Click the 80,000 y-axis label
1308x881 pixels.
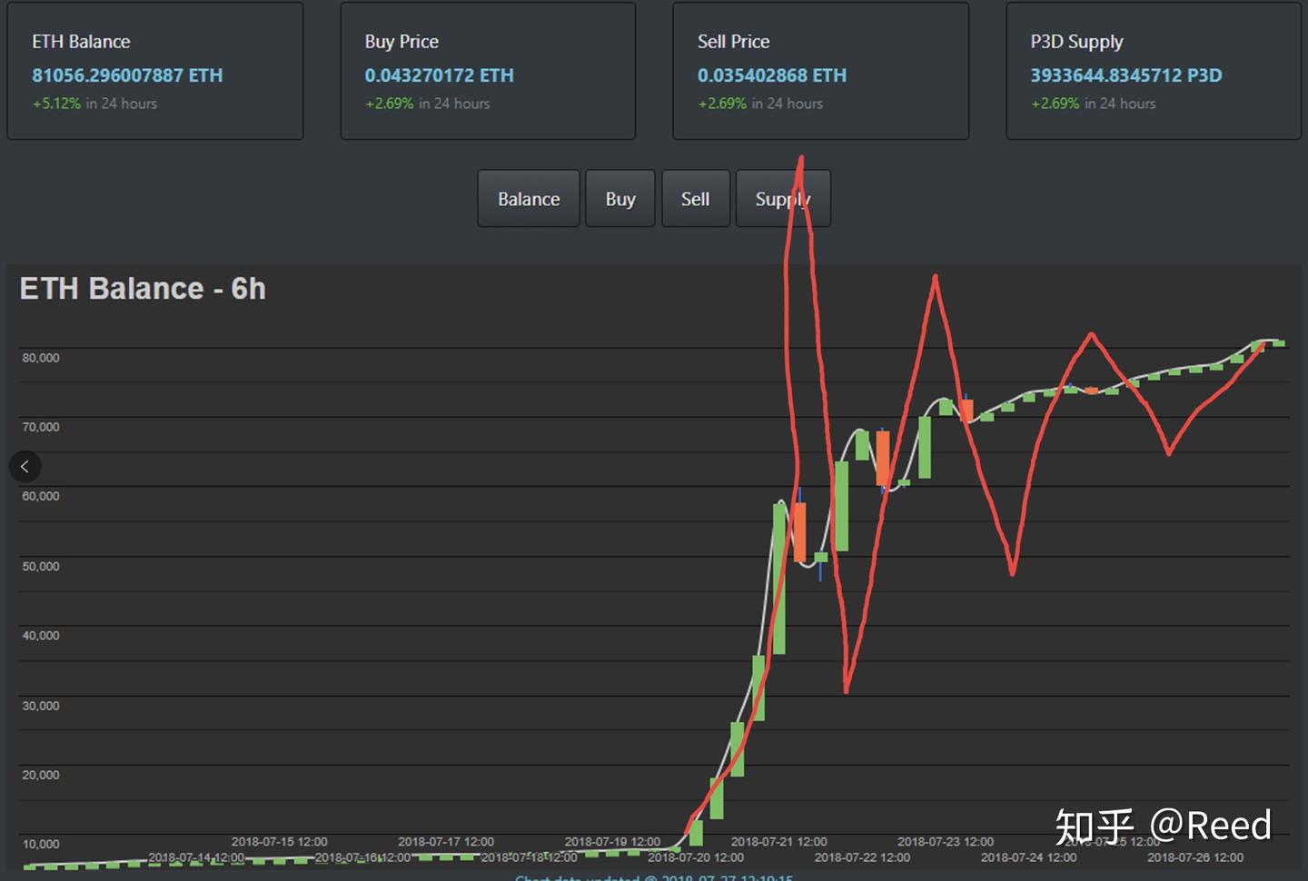click(x=41, y=358)
